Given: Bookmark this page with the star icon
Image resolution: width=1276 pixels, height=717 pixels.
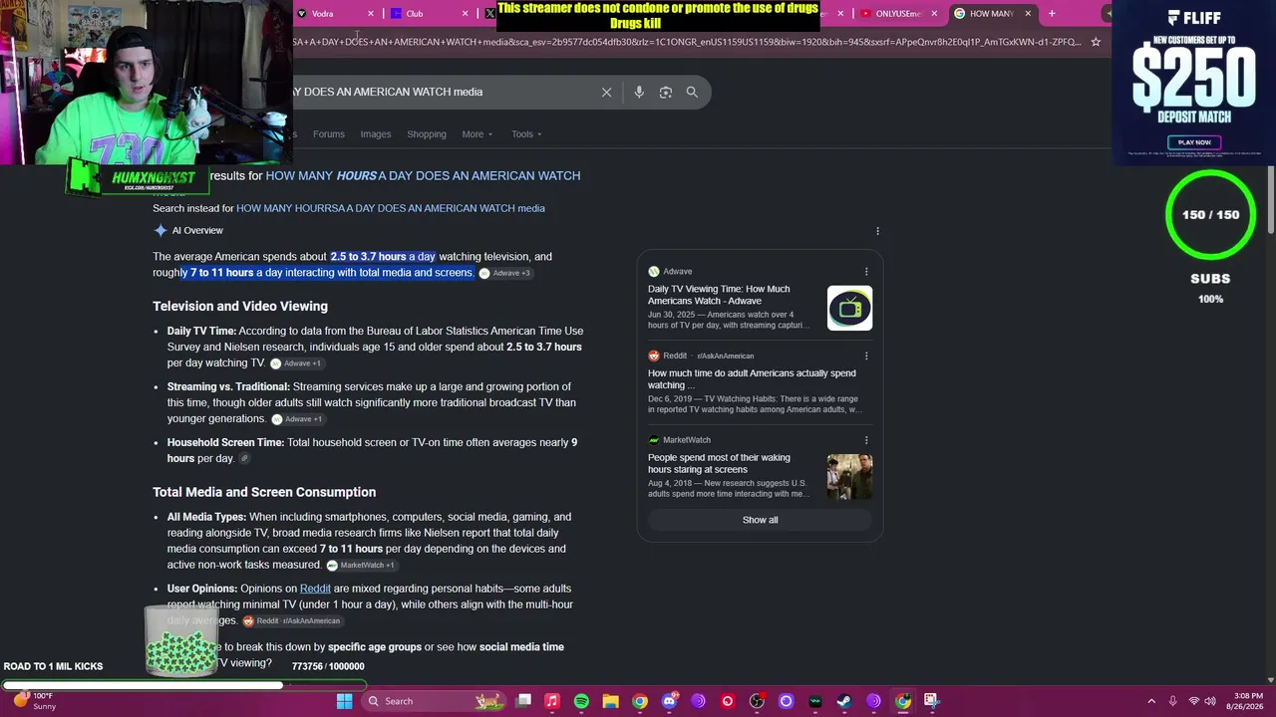Looking at the screenshot, I should (x=1096, y=42).
